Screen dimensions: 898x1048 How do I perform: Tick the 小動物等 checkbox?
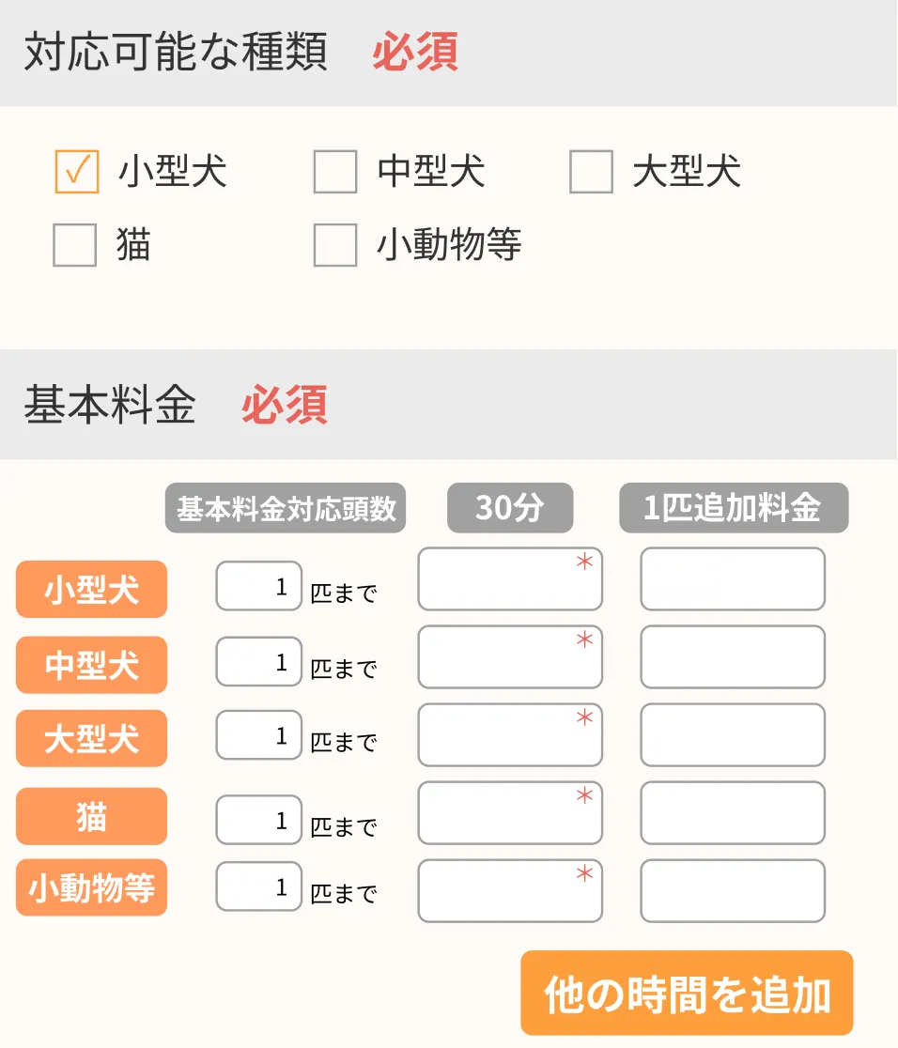335,245
